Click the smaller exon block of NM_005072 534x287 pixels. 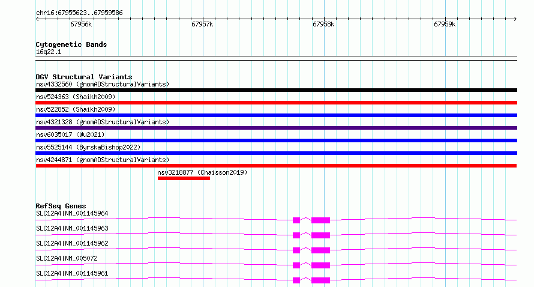pos(296,265)
